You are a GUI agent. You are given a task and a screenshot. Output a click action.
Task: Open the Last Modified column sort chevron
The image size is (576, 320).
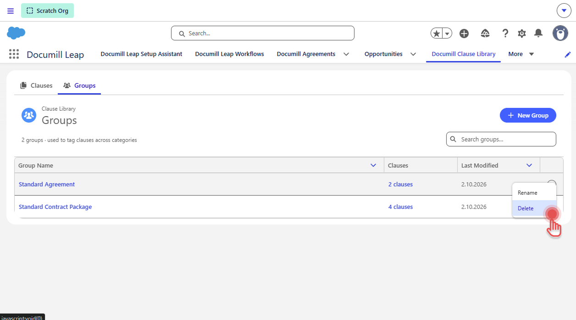[x=529, y=165]
